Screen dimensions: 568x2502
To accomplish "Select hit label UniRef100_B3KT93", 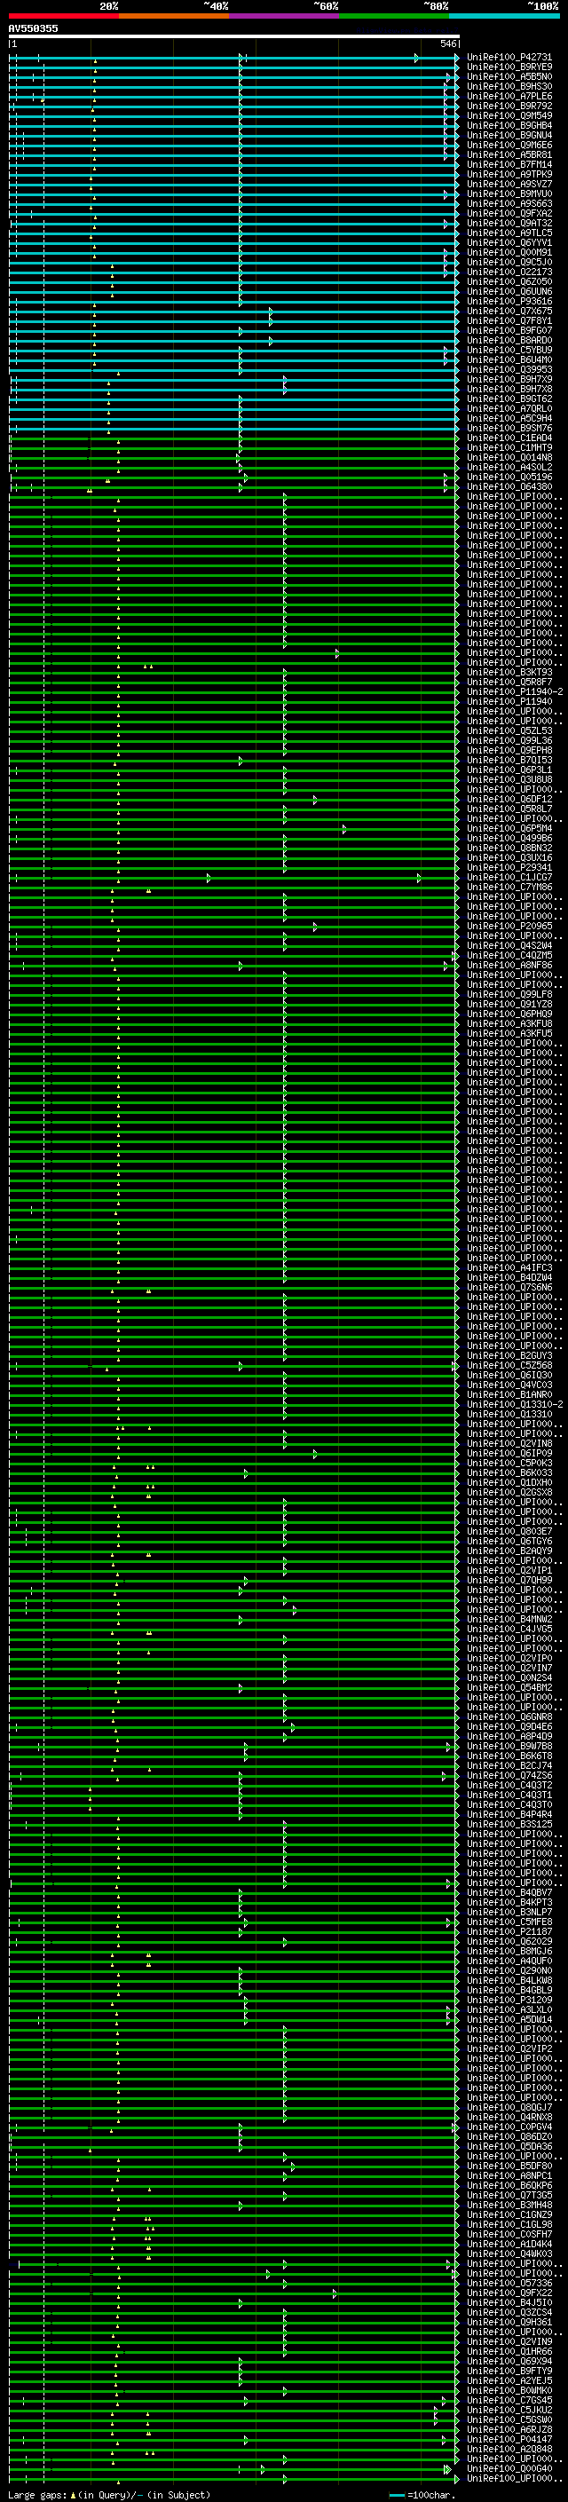I will pos(509,672).
